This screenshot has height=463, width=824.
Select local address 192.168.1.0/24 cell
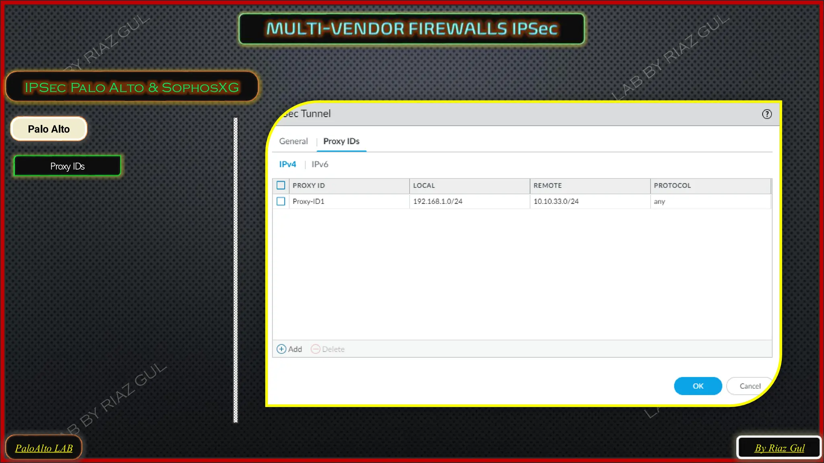(470, 201)
